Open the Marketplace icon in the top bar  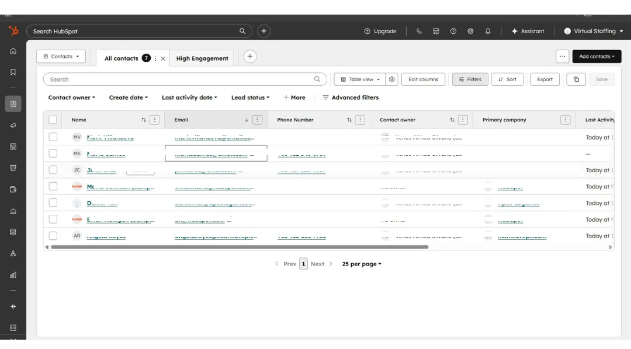(x=436, y=30)
